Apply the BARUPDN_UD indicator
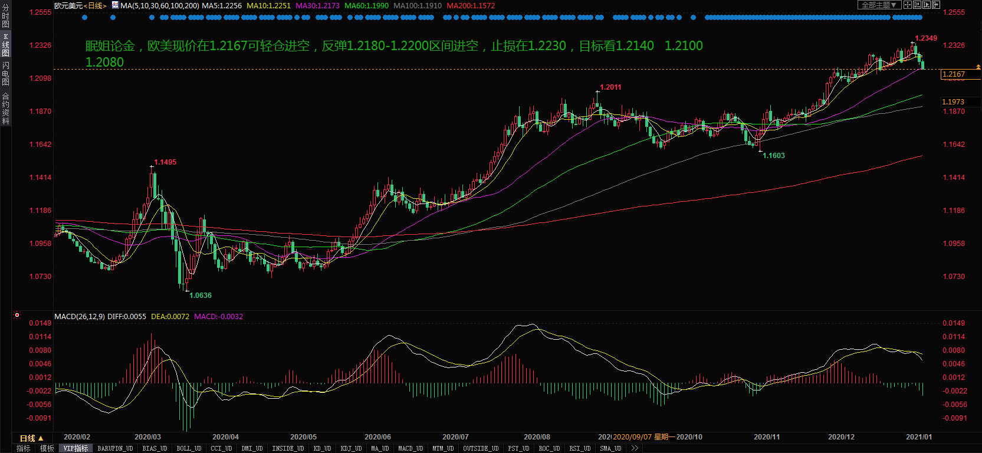 coord(115,448)
